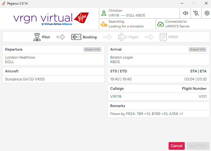This screenshot has height=151, width=211.
Task: Select the Pilot step label
Action: click(x=46, y=37)
